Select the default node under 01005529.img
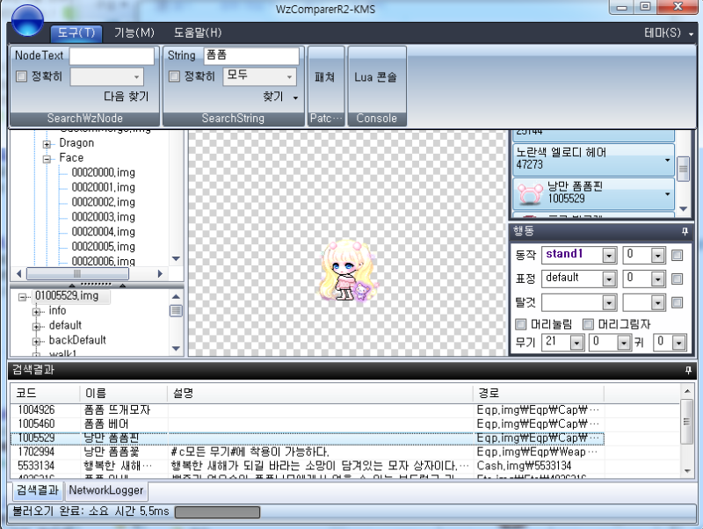The image size is (703, 529). point(65,325)
